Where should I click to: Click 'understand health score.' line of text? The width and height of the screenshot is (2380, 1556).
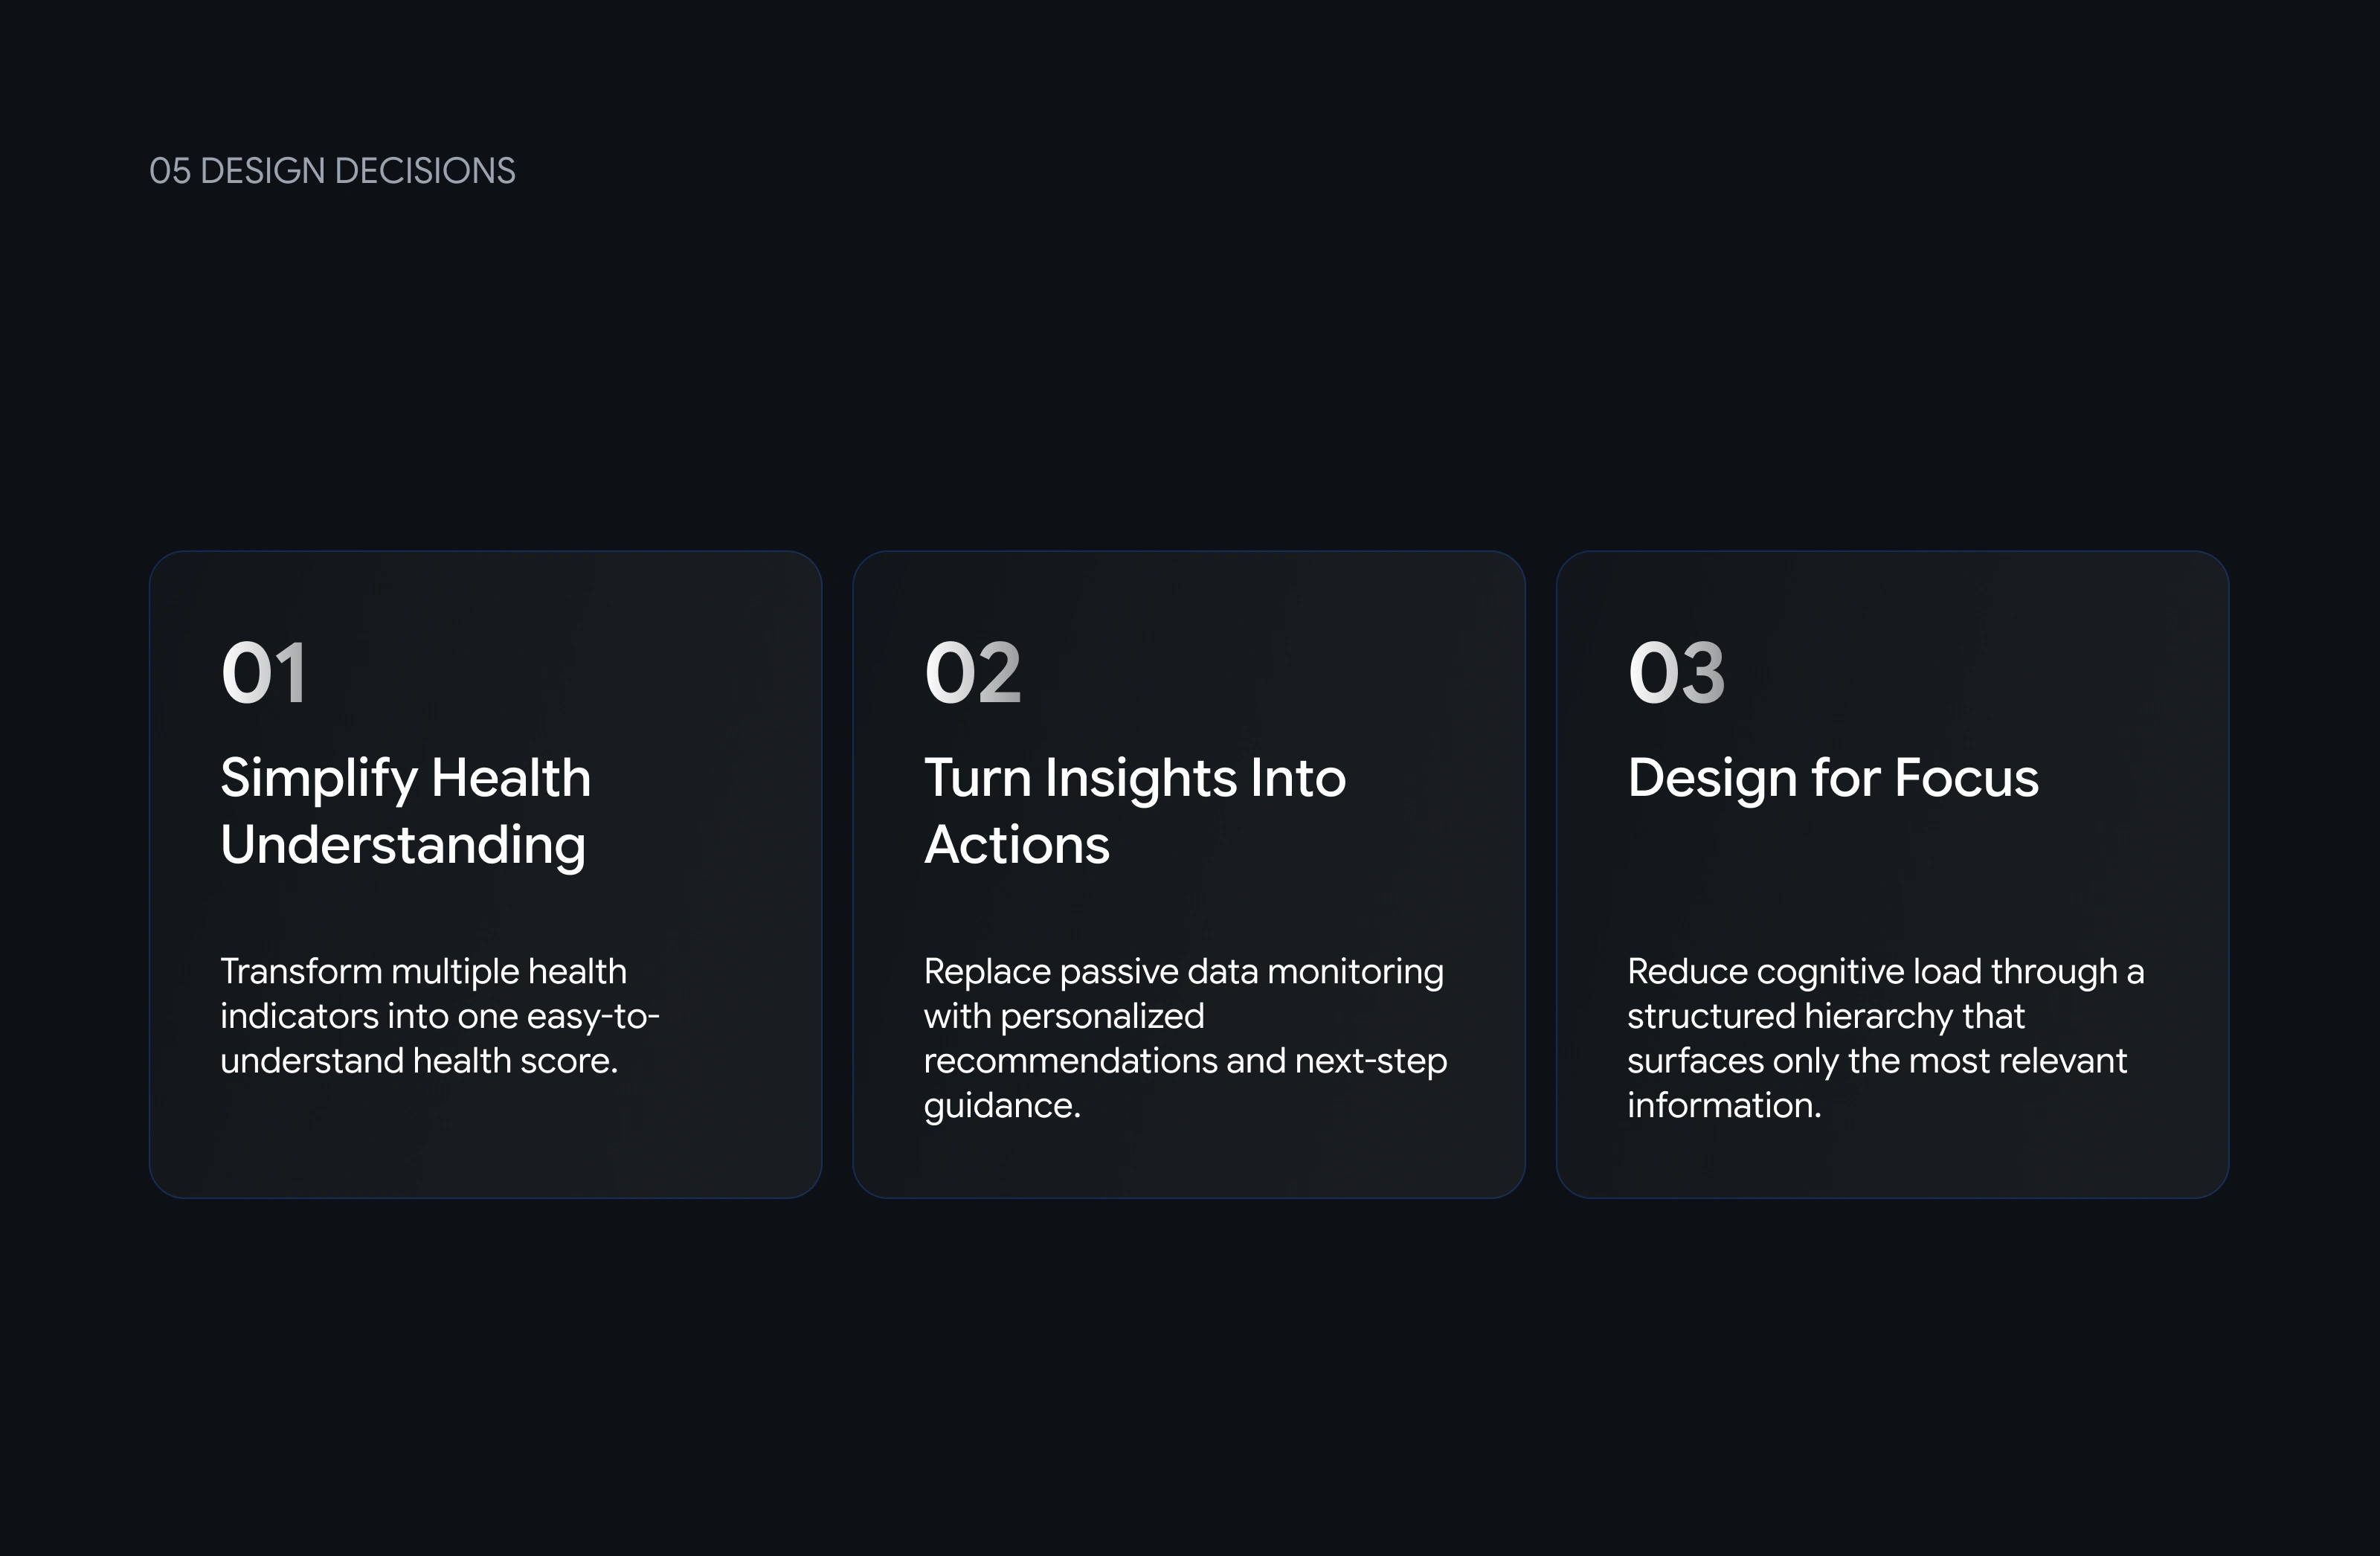coord(419,1060)
